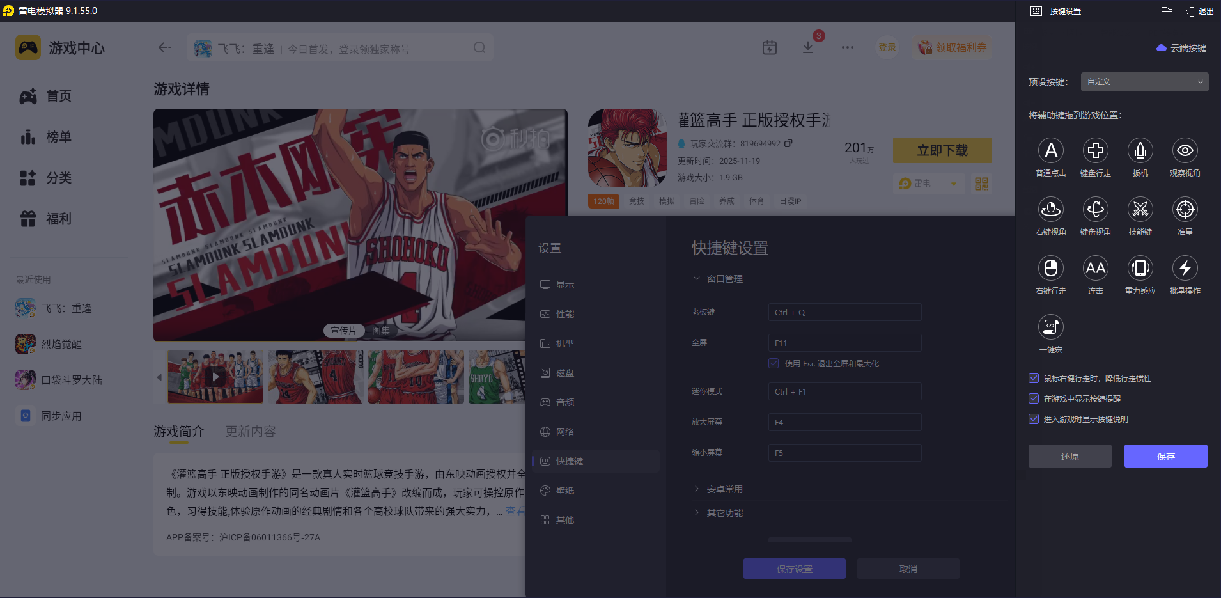The height and width of the screenshot is (598, 1221).
Task: Select the 准星 crosshair aiming icon
Action: [x=1185, y=210]
